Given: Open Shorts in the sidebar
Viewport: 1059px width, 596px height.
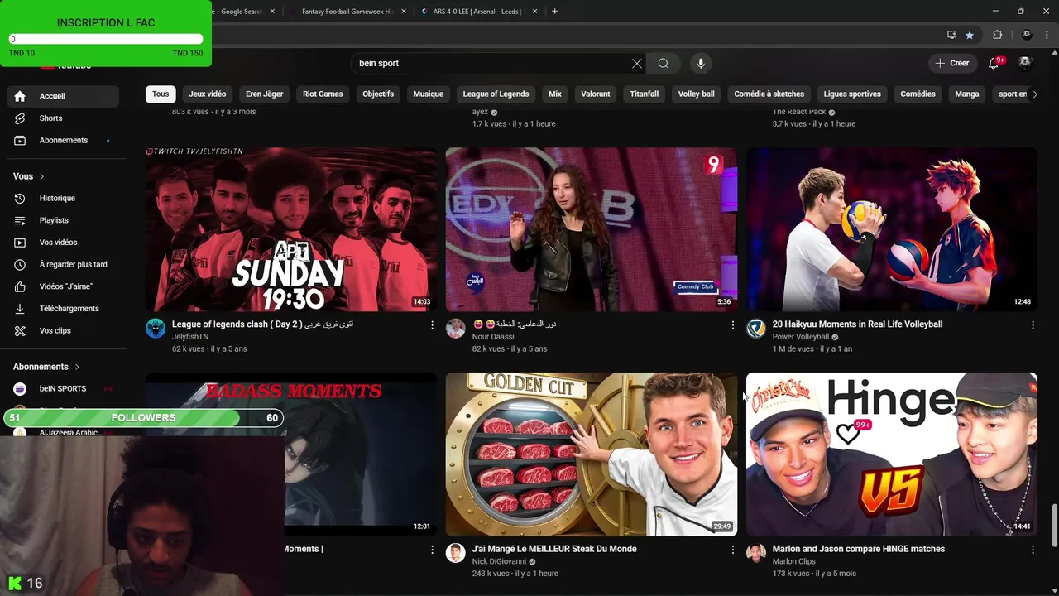Looking at the screenshot, I should (x=63, y=118).
